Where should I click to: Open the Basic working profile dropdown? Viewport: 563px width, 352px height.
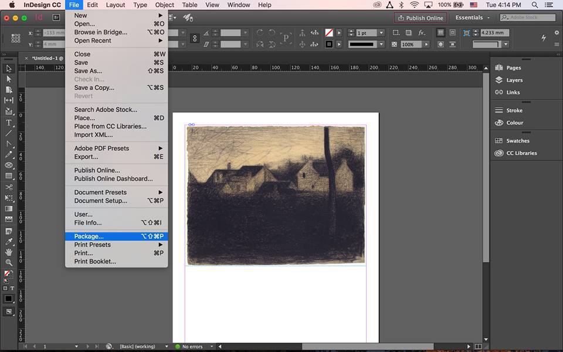166,347
